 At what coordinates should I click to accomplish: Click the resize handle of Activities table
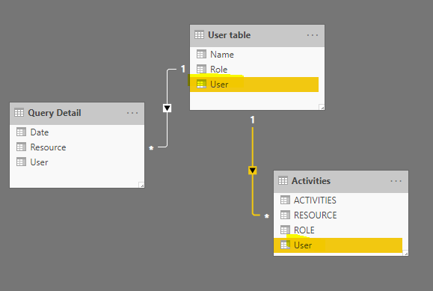(405, 253)
